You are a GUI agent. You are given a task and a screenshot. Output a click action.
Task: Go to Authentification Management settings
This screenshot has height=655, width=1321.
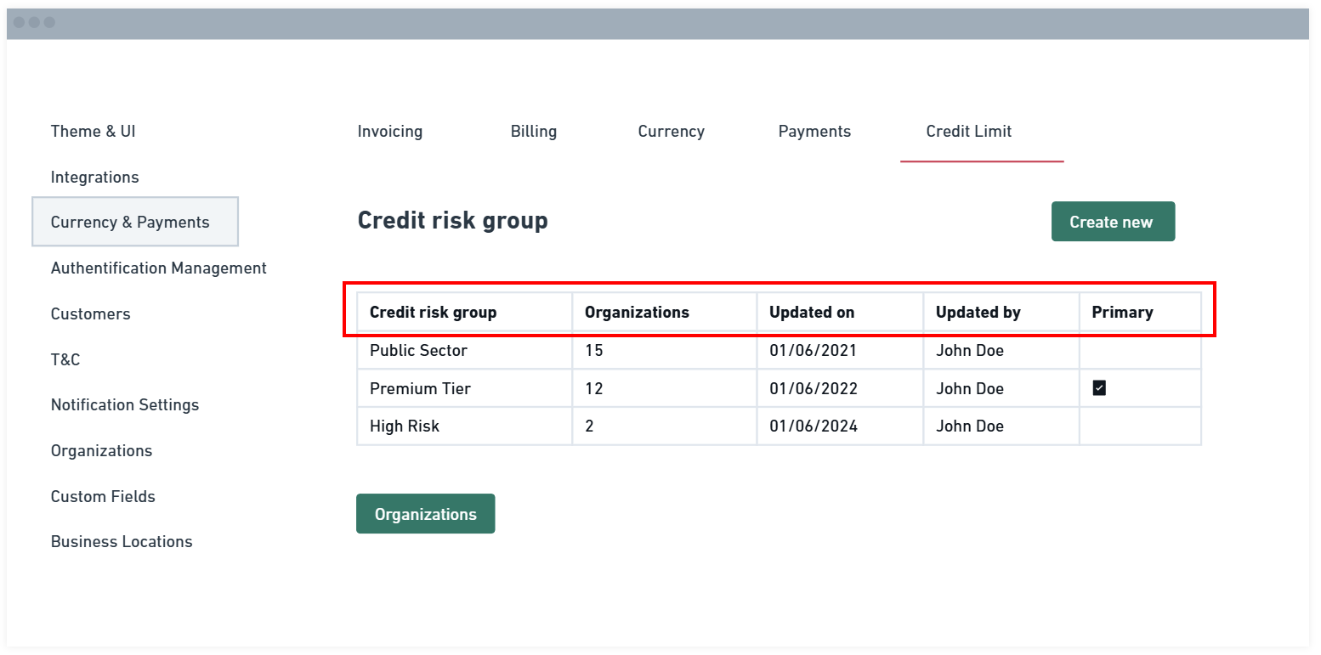tap(158, 268)
